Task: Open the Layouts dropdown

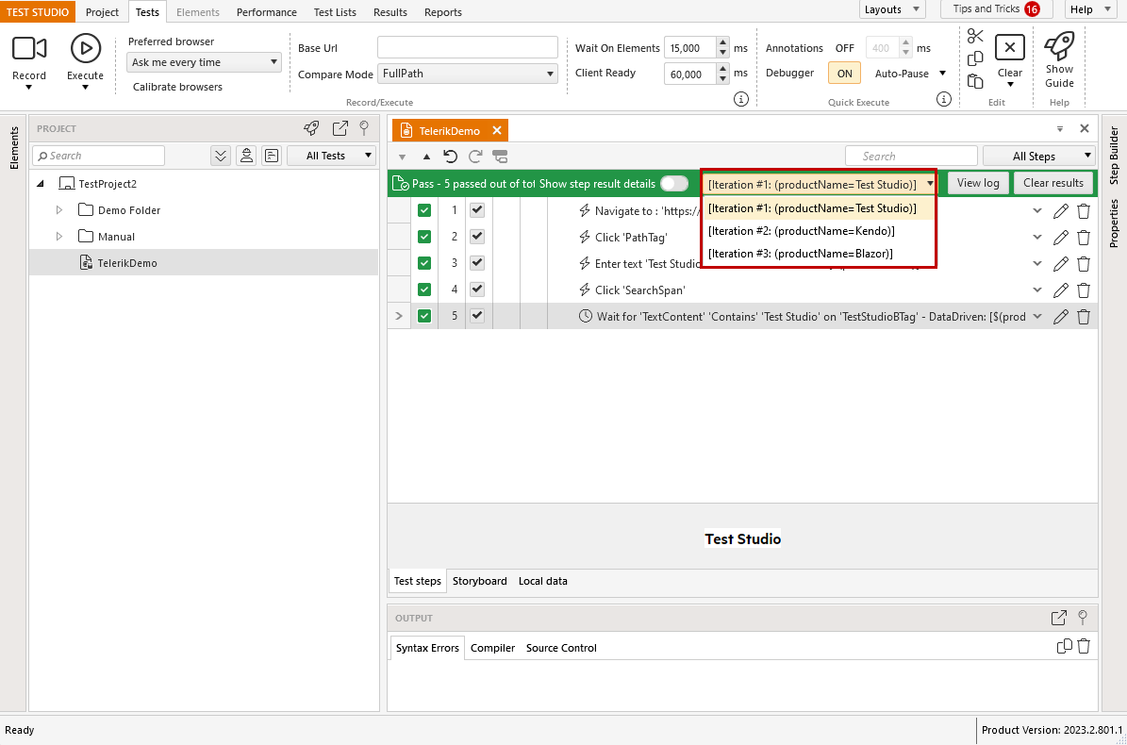Action: pyautogui.click(x=892, y=9)
